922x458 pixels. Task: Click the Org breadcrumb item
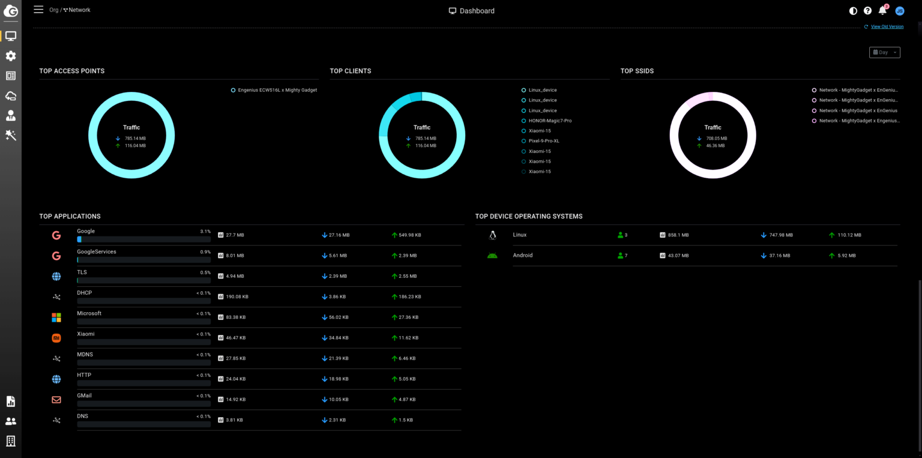click(53, 10)
